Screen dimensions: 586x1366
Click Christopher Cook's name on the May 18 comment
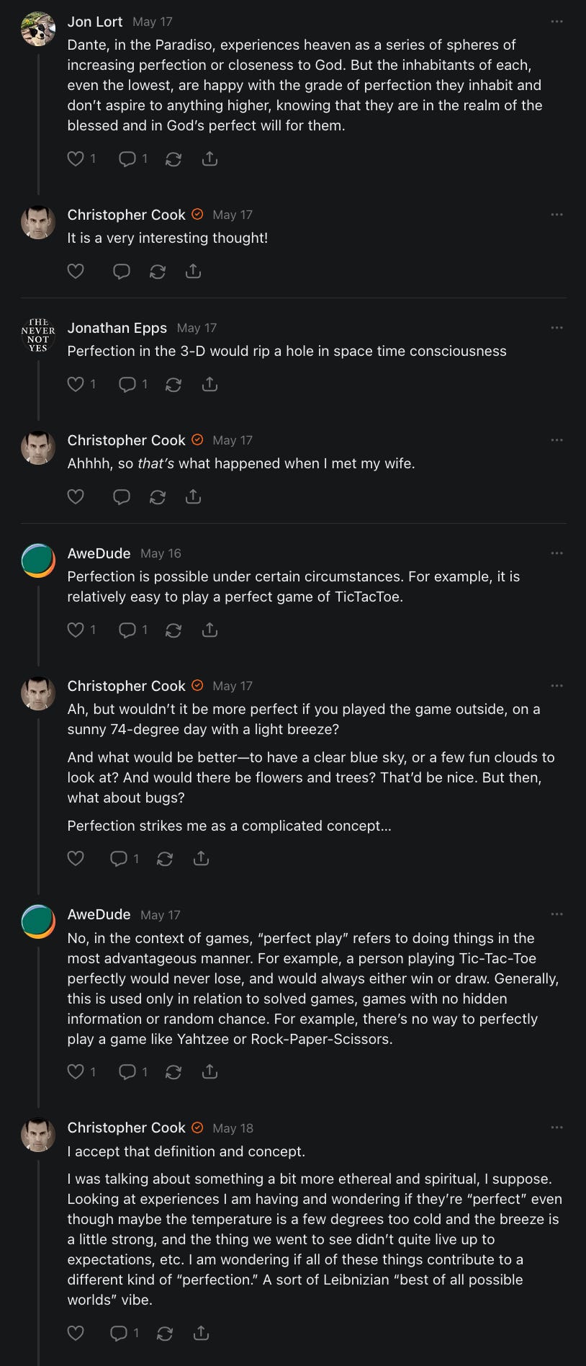click(126, 1128)
